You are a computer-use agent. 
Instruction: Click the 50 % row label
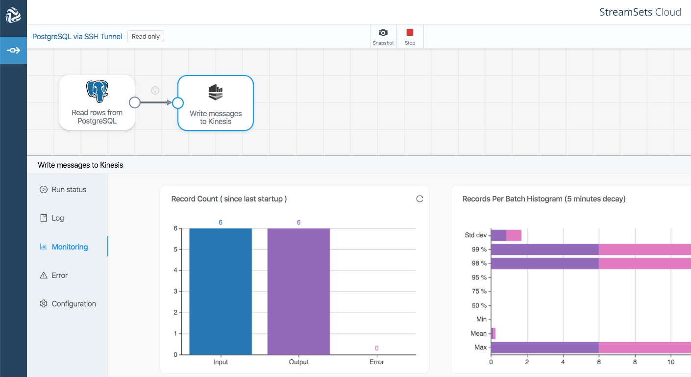(x=479, y=305)
